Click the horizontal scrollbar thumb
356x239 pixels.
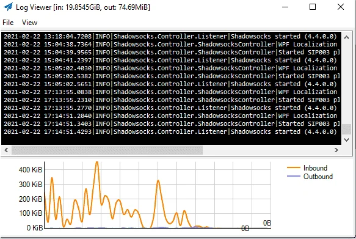[x=107, y=150]
